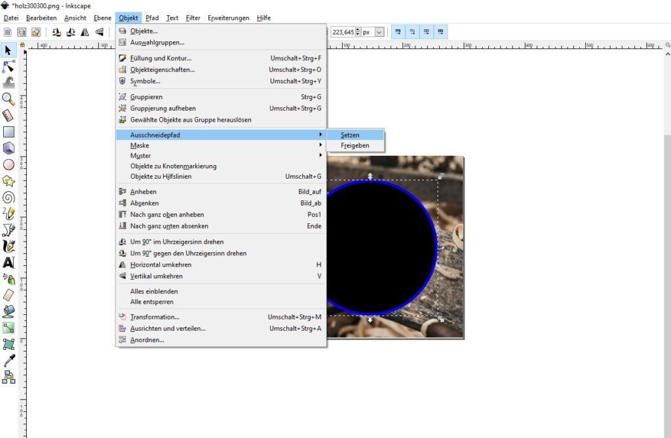This screenshot has height=438, width=671.
Task: Open the Filter menu
Action: [193, 18]
